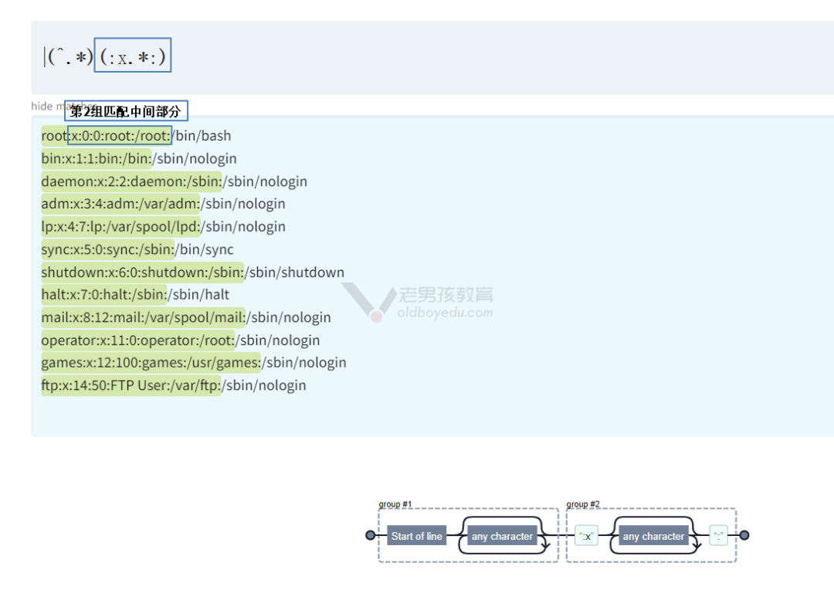Click the ":x" literal node in the diagram
The width and height of the screenshot is (834, 607).
[x=587, y=536]
